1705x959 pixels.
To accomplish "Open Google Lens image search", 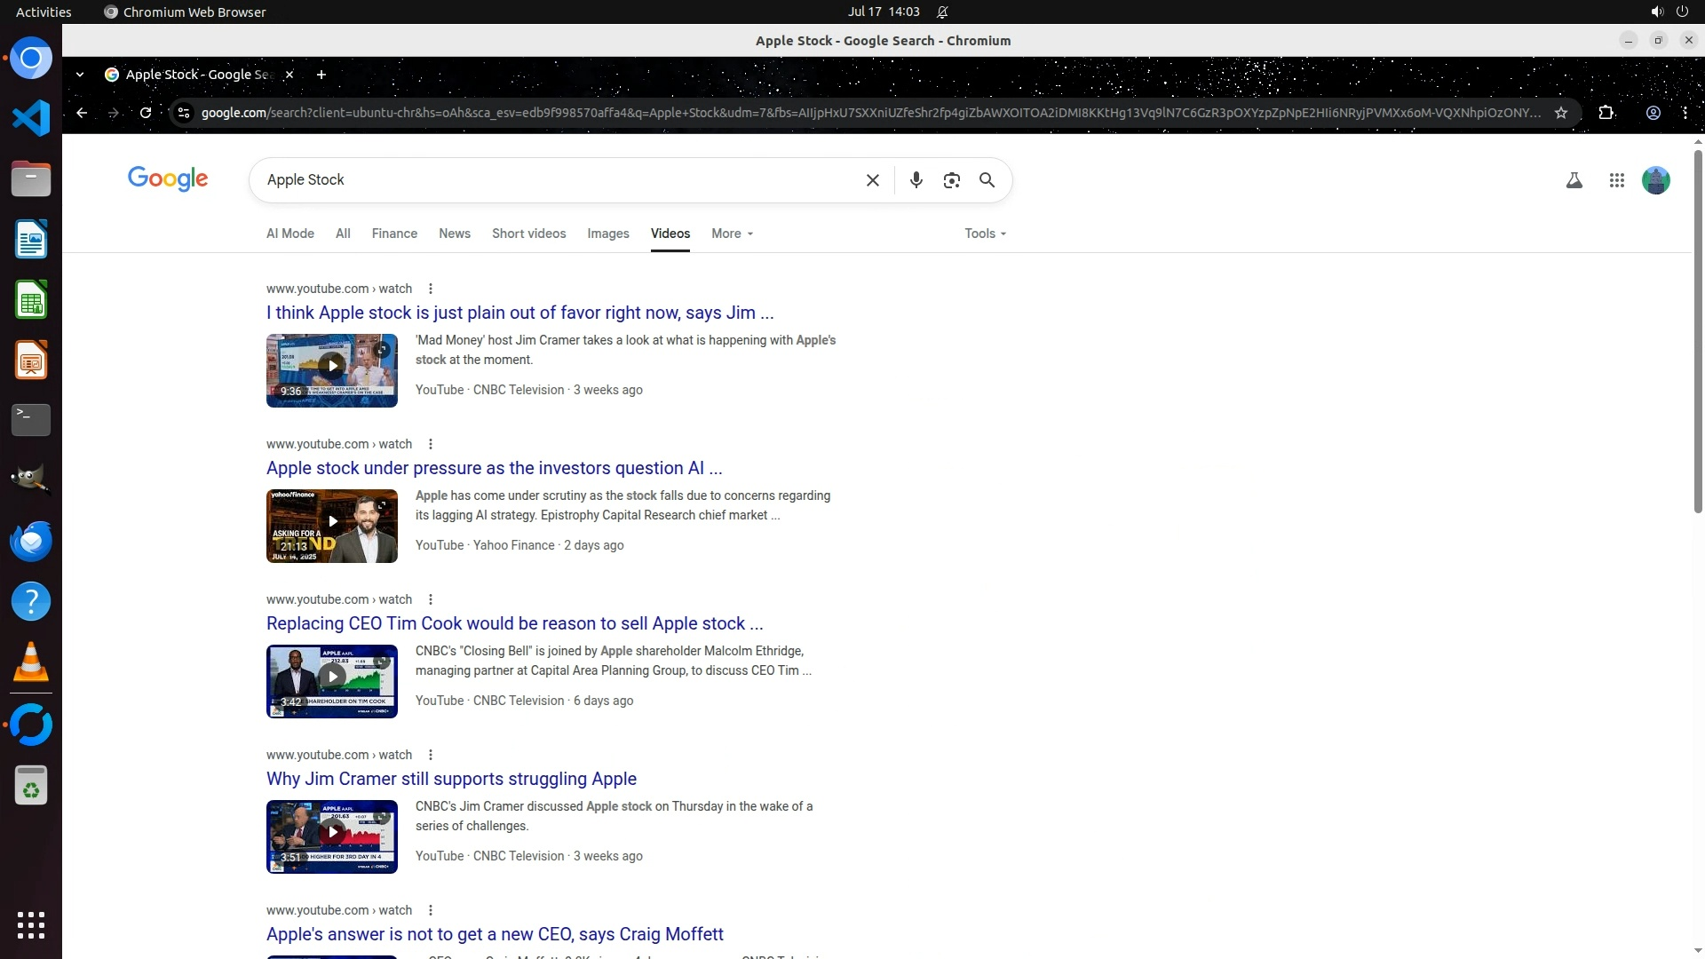I will tap(951, 180).
